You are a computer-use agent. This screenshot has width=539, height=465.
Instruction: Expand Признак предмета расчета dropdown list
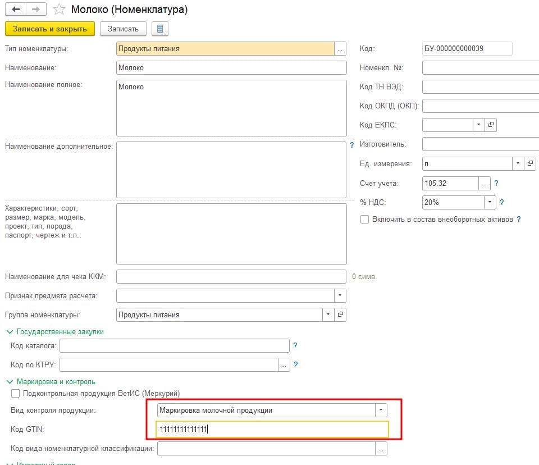tap(340, 295)
